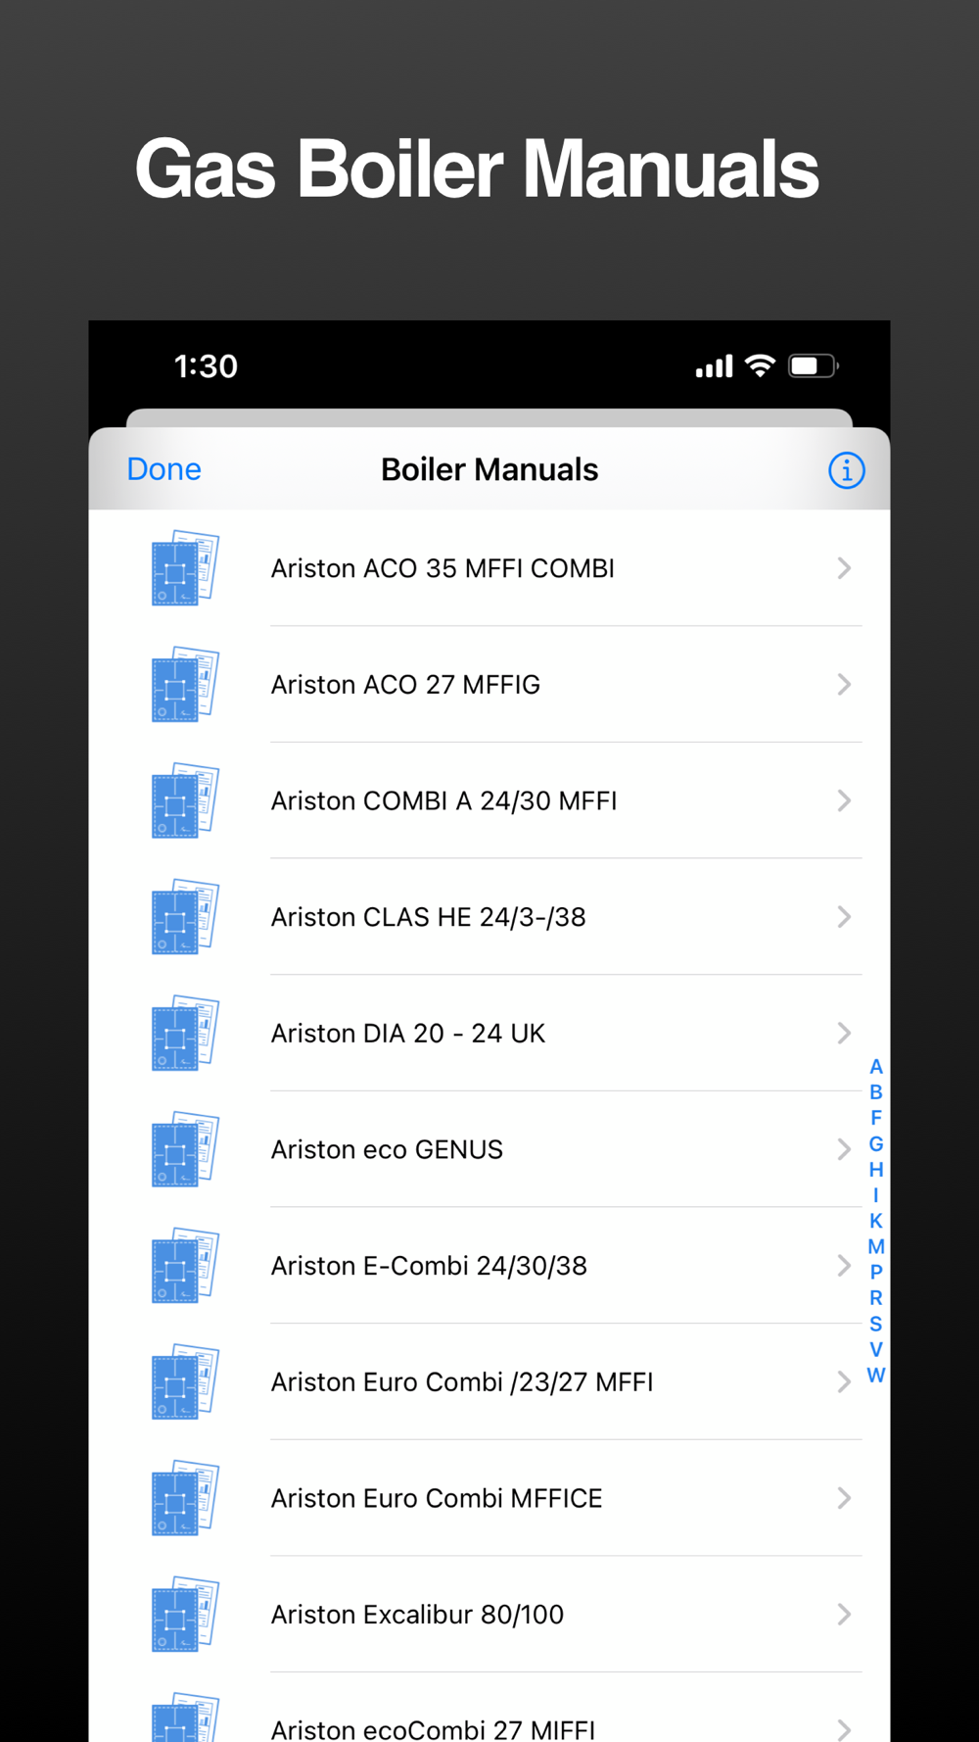Image resolution: width=979 pixels, height=1742 pixels.
Task: Select Ariston ACO 27 MFFIG manual
Action: 489,684
